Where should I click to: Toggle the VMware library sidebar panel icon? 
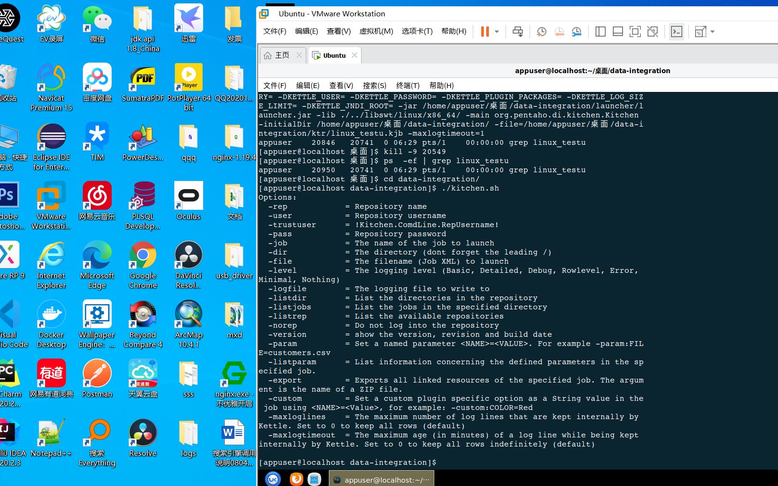(600, 32)
